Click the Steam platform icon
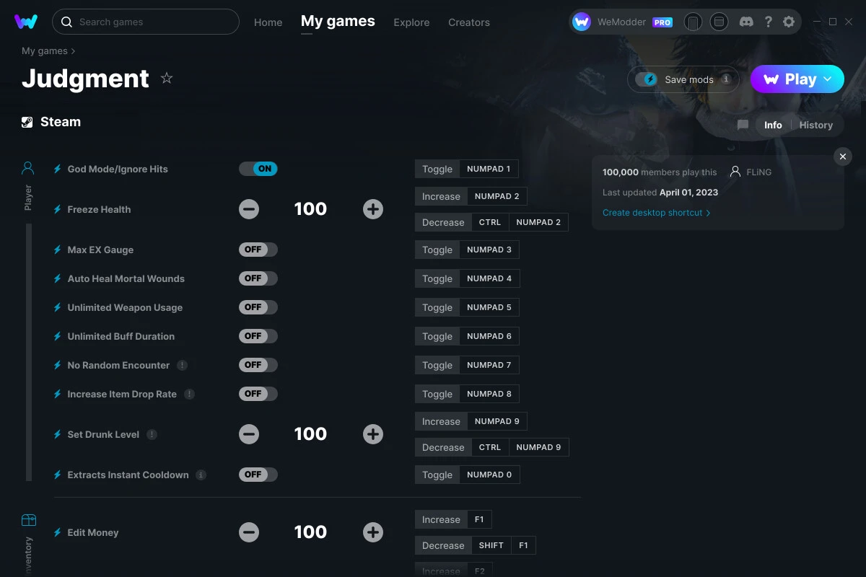The width and height of the screenshot is (866, 577). coord(27,122)
